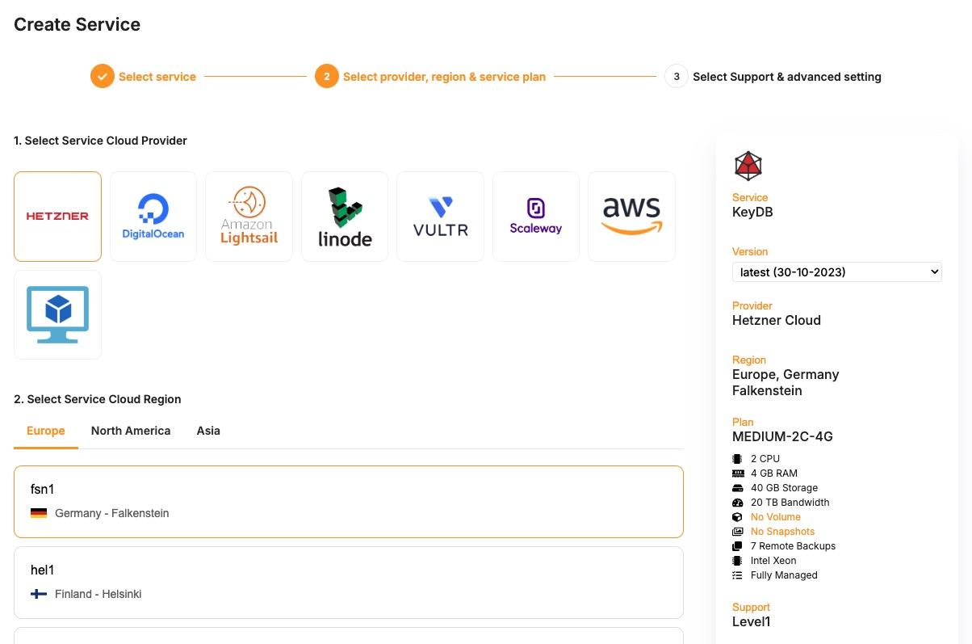972x644 pixels.
Task: Choose the Scaleway provider icon
Action: coord(535,216)
